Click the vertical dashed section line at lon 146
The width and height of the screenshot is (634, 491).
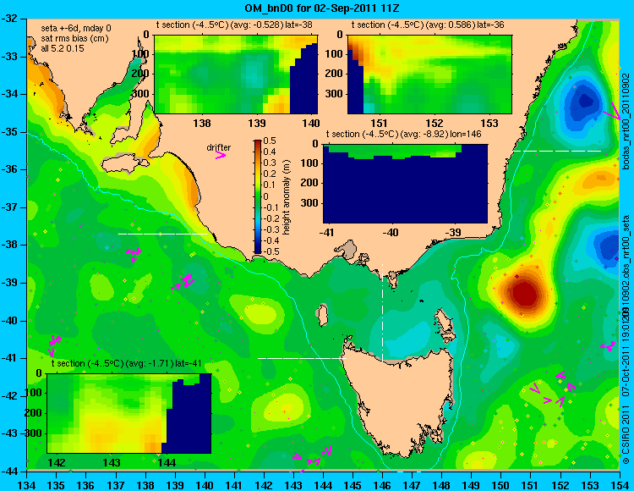tap(382, 312)
